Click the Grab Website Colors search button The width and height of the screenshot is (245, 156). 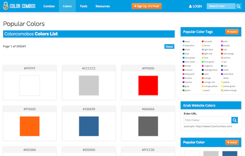[235, 120]
